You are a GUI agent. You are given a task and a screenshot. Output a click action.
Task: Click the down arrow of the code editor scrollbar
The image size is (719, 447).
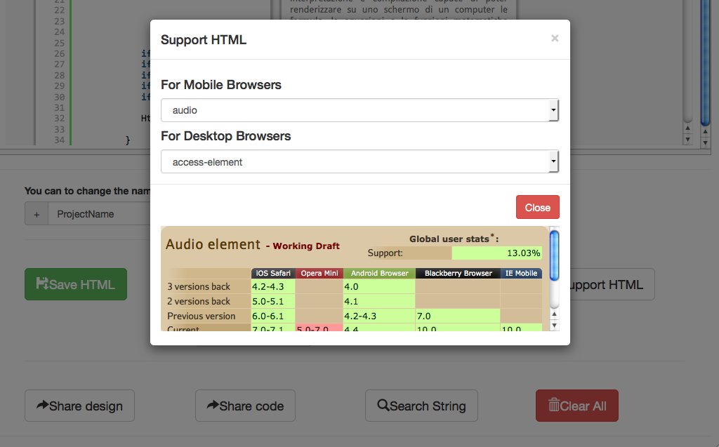coord(687,140)
